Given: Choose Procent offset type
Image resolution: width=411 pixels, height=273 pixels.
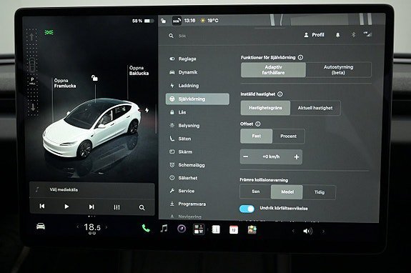Looking at the screenshot, I should (288, 136).
